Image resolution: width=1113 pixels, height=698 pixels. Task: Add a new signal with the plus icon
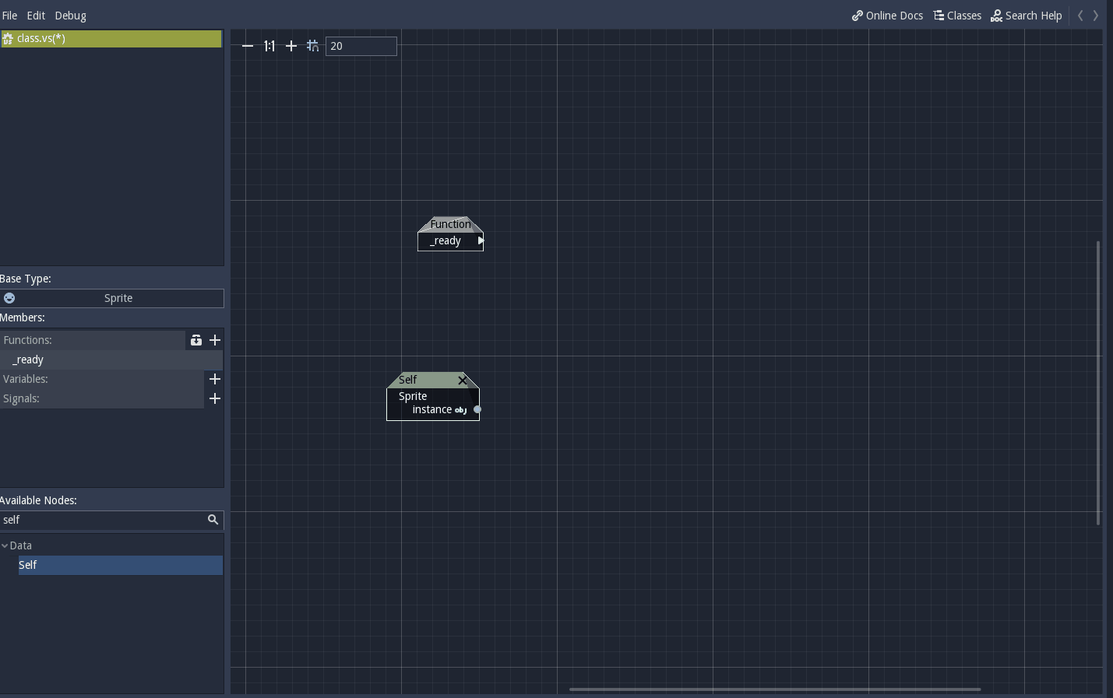(215, 398)
